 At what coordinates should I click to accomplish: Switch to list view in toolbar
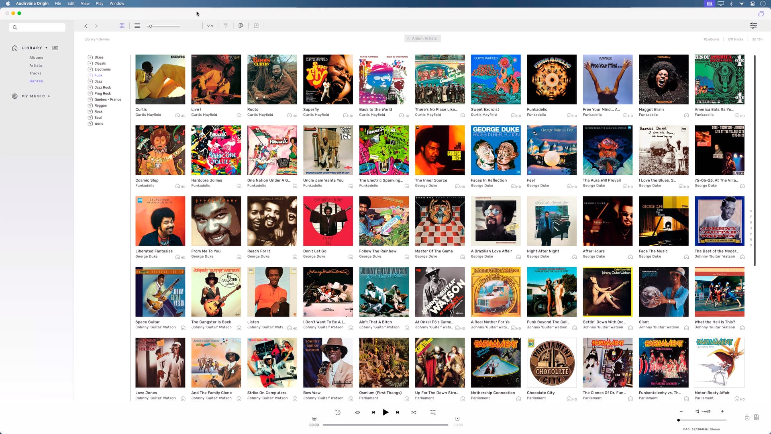[x=137, y=26]
